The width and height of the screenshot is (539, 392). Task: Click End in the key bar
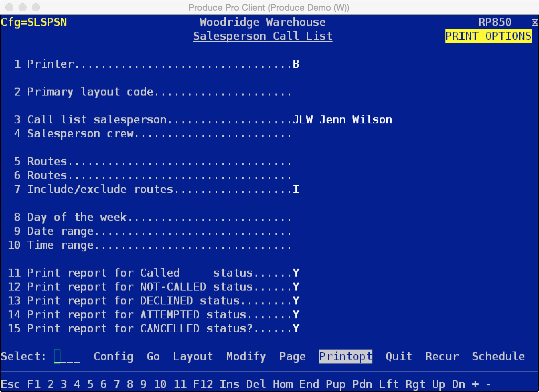309,384
